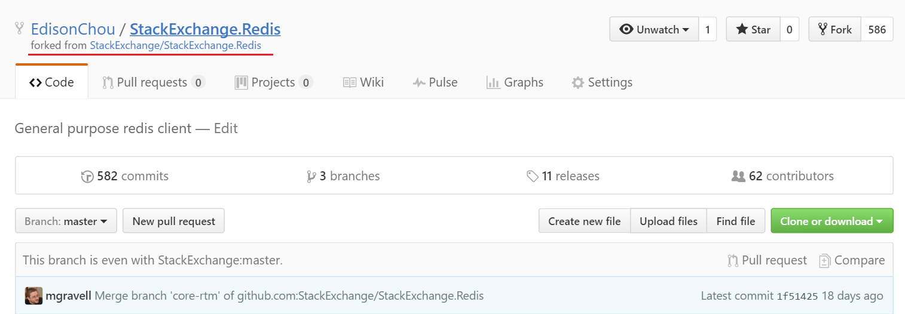This screenshot has height=314, width=905.
Task: Click the commits history clock icon
Action: pos(87,177)
